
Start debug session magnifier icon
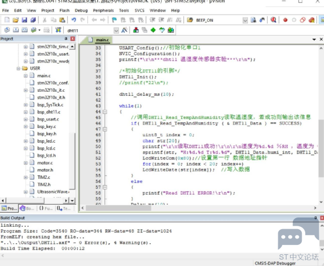coord(274,20)
